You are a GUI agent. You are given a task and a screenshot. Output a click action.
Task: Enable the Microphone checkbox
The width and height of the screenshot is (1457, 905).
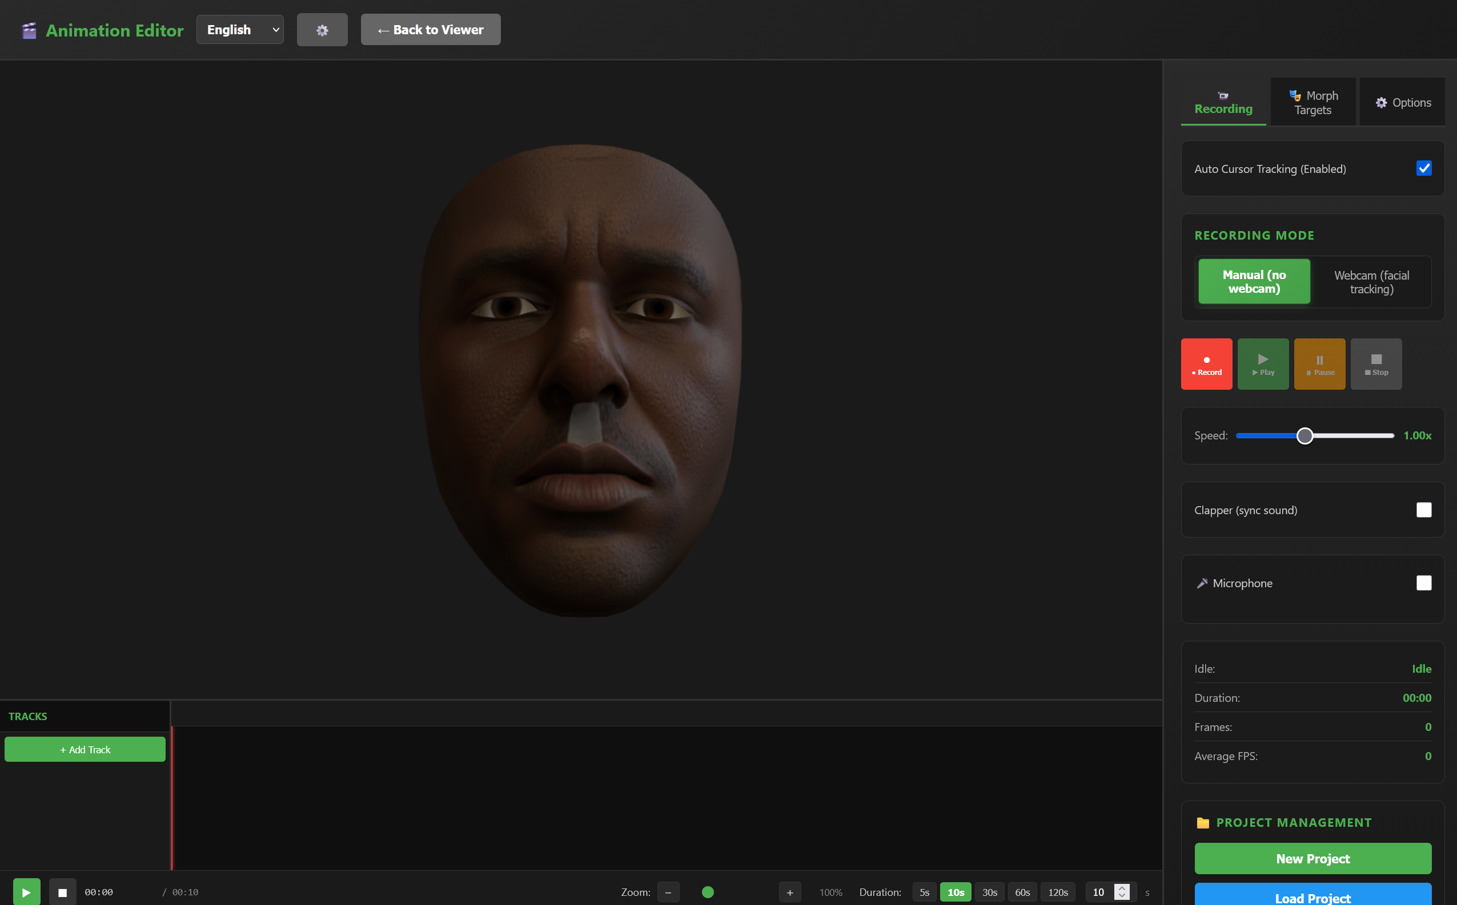tap(1423, 583)
